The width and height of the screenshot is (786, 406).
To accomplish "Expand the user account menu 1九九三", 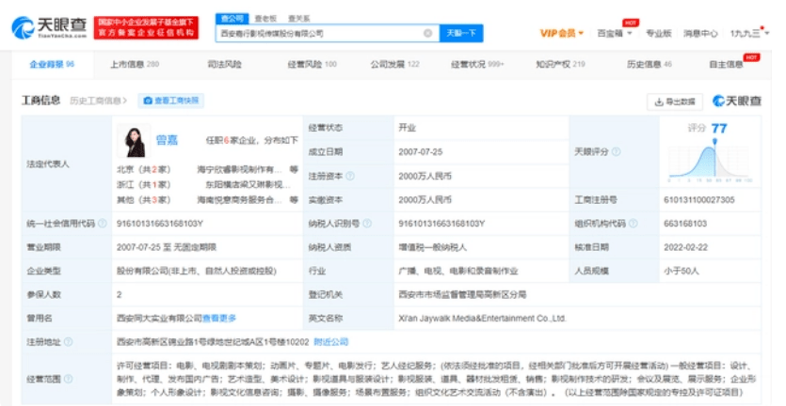I will point(749,34).
